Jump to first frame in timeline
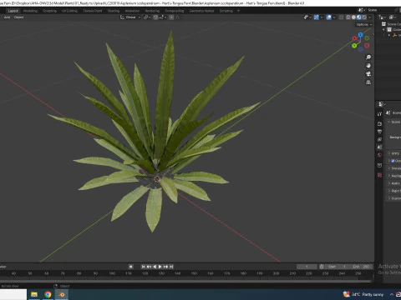This screenshot has height=300, width=401. point(143,267)
